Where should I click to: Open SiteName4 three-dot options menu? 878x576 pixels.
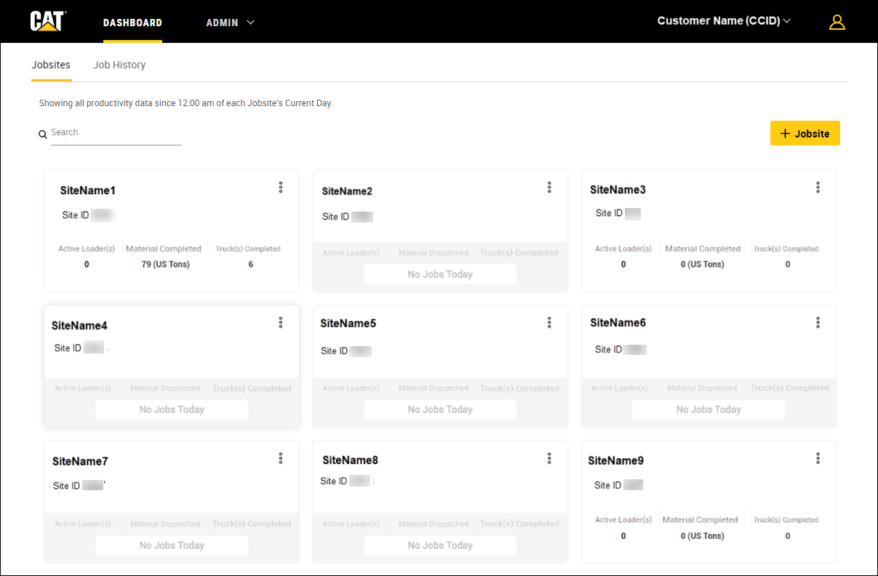point(281,323)
